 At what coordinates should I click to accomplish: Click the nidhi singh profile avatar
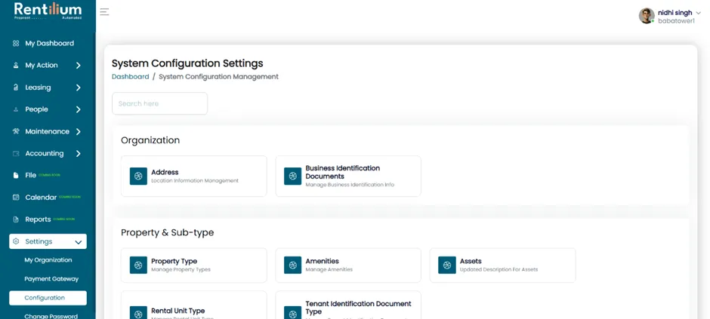[x=647, y=16]
